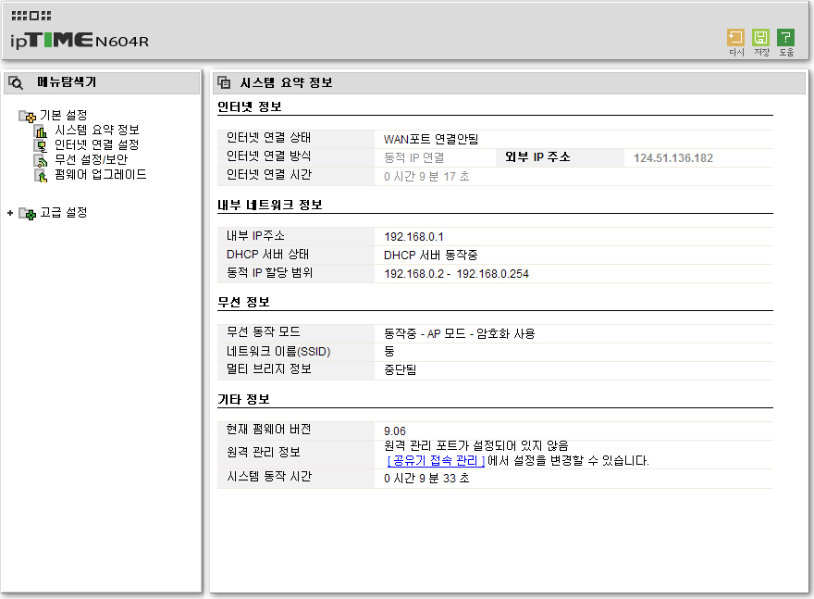Screen dimensions: 814x599
Task: Follow the 공유기 접속 관리 link
Action: coord(436,461)
